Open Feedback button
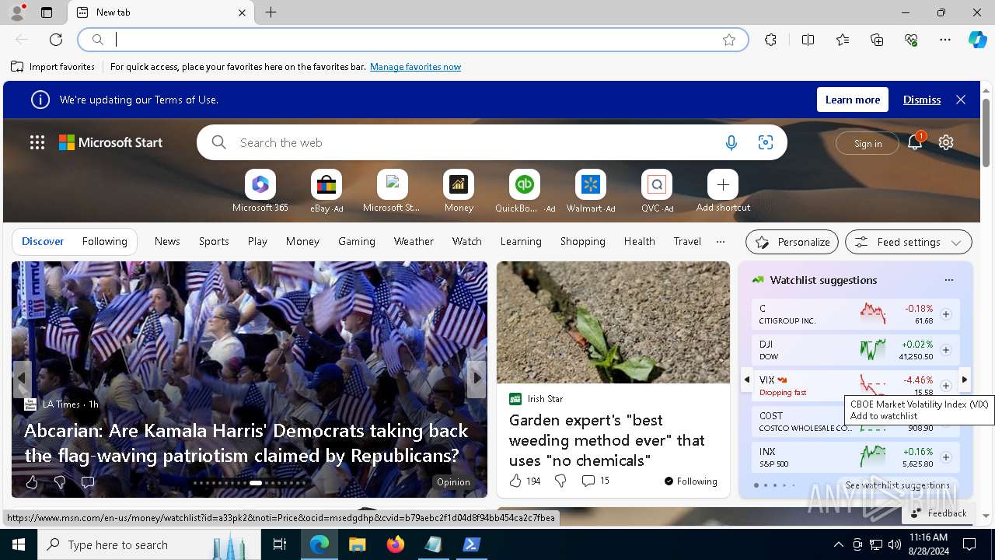The image size is (995, 560). 938,513
